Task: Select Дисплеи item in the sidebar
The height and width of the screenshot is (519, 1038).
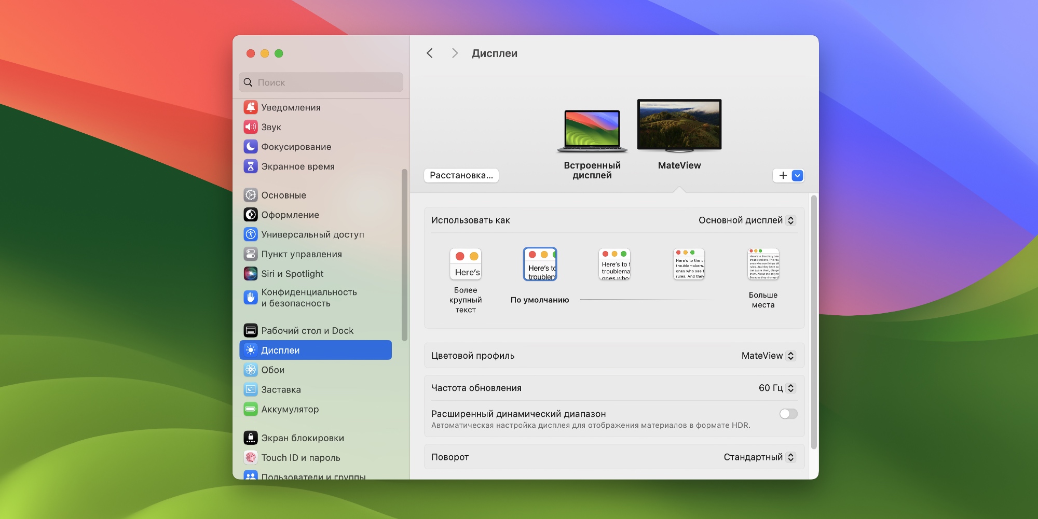Action: click(x=316, y=350)
